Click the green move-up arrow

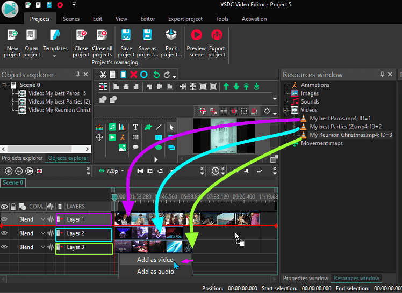coord(226,86)
